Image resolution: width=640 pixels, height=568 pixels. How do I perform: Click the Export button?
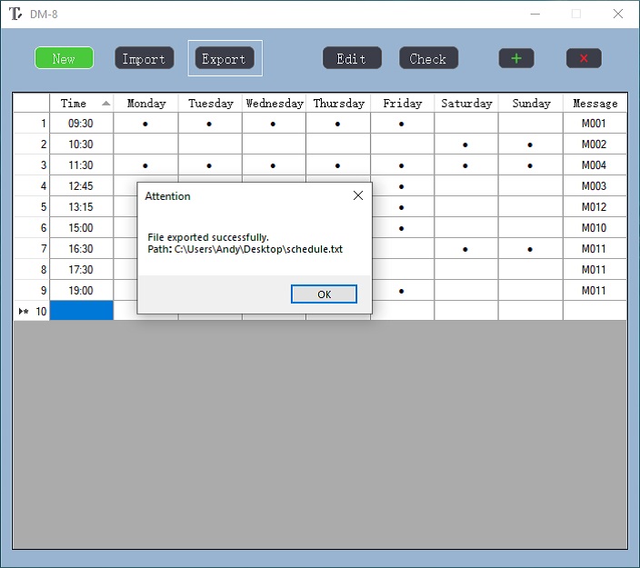pos(224,58)
